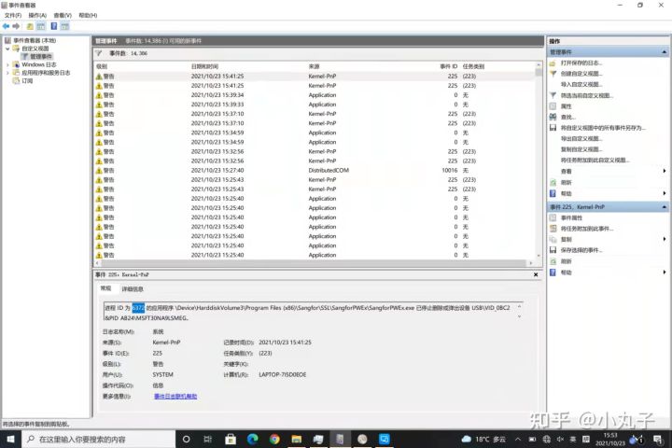Click 导出自定义视图 action
Screen dimensions: 672x448
point(581,139)
